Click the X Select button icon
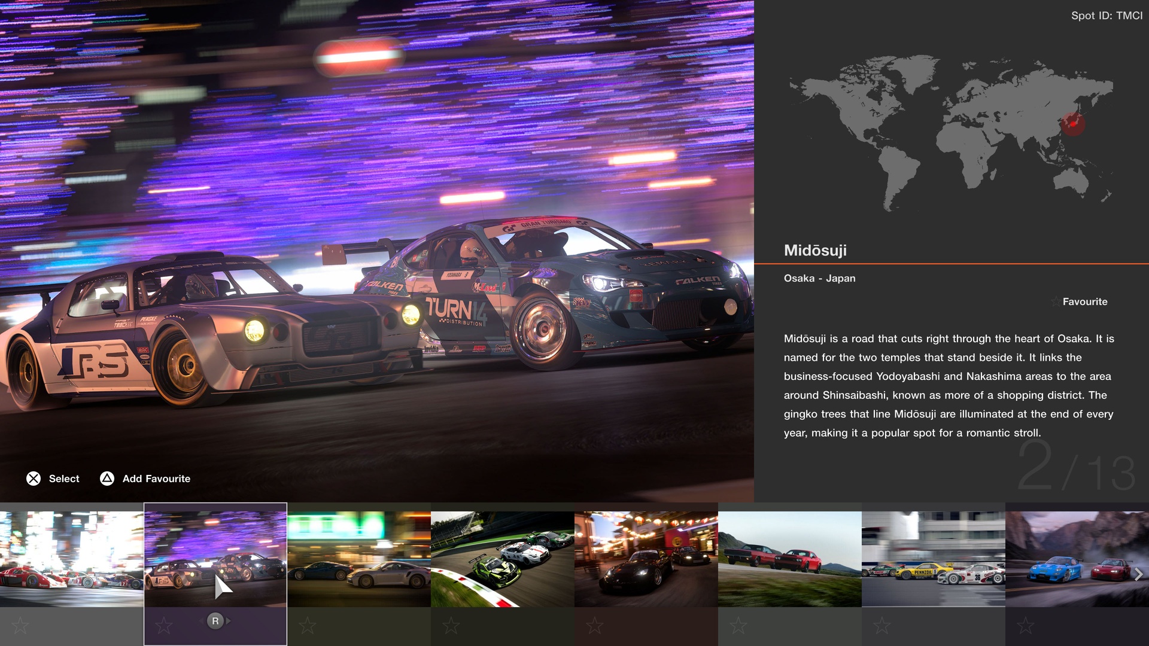 pyautogui.click(x=34, y=479)
